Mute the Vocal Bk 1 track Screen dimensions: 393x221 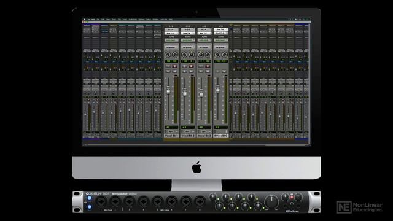coord(174,71)
